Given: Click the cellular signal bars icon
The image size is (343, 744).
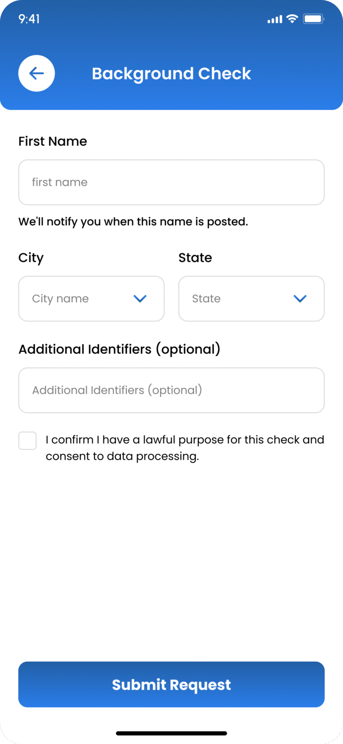Looking at the screenshot, I should coord(274,19).
